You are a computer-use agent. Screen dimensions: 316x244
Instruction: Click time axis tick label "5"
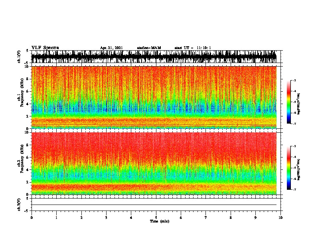(x=156, y=218)
